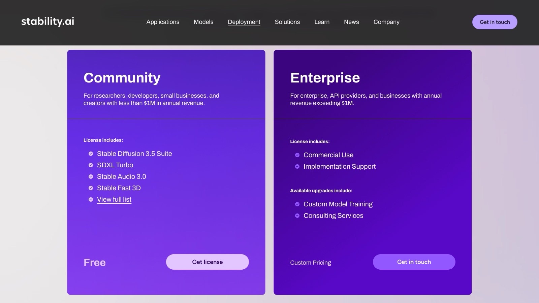Click checkmark icon beside View full list
This screenshot has height=303, width=539.
tap(91, 200)
